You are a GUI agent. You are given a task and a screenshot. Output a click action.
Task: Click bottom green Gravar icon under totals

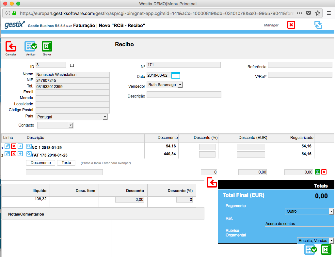tap(326, 249)
